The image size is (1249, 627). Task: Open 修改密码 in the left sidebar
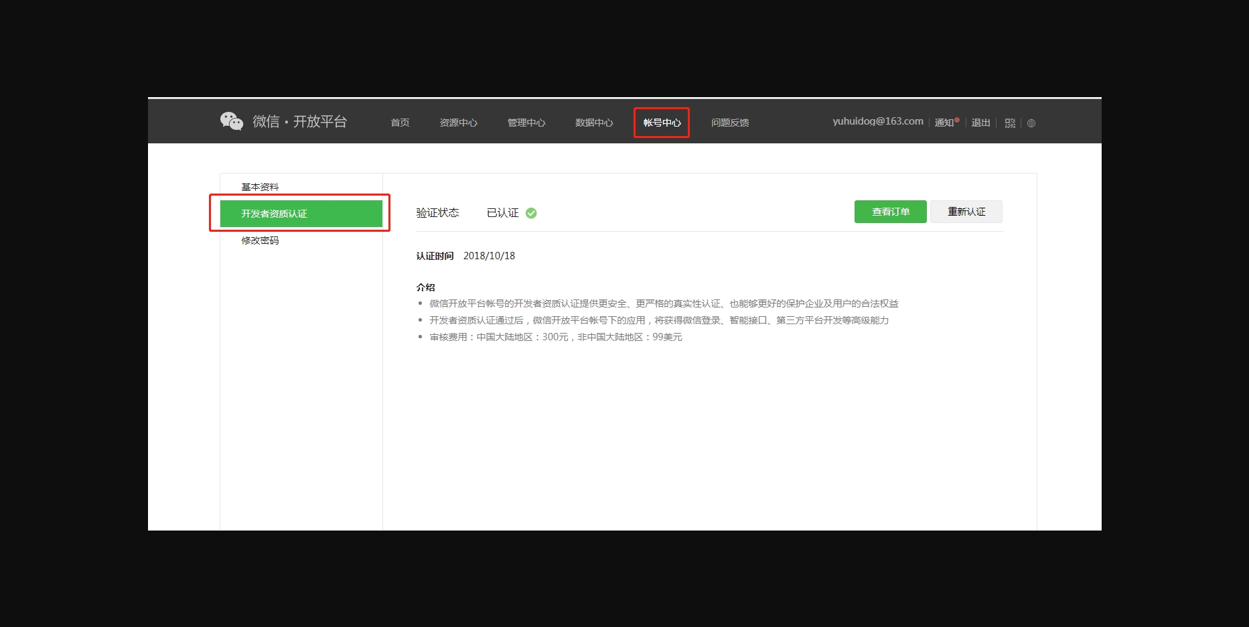260,240
